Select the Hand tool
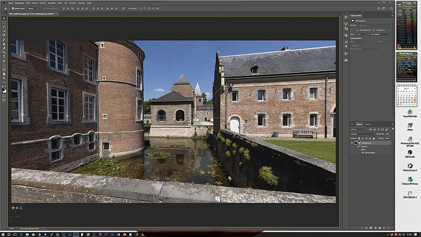421x237 pixels. (x=4, y=74)
